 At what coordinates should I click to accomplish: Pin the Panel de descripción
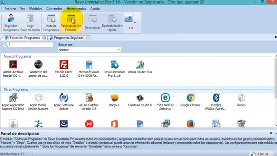271,133
